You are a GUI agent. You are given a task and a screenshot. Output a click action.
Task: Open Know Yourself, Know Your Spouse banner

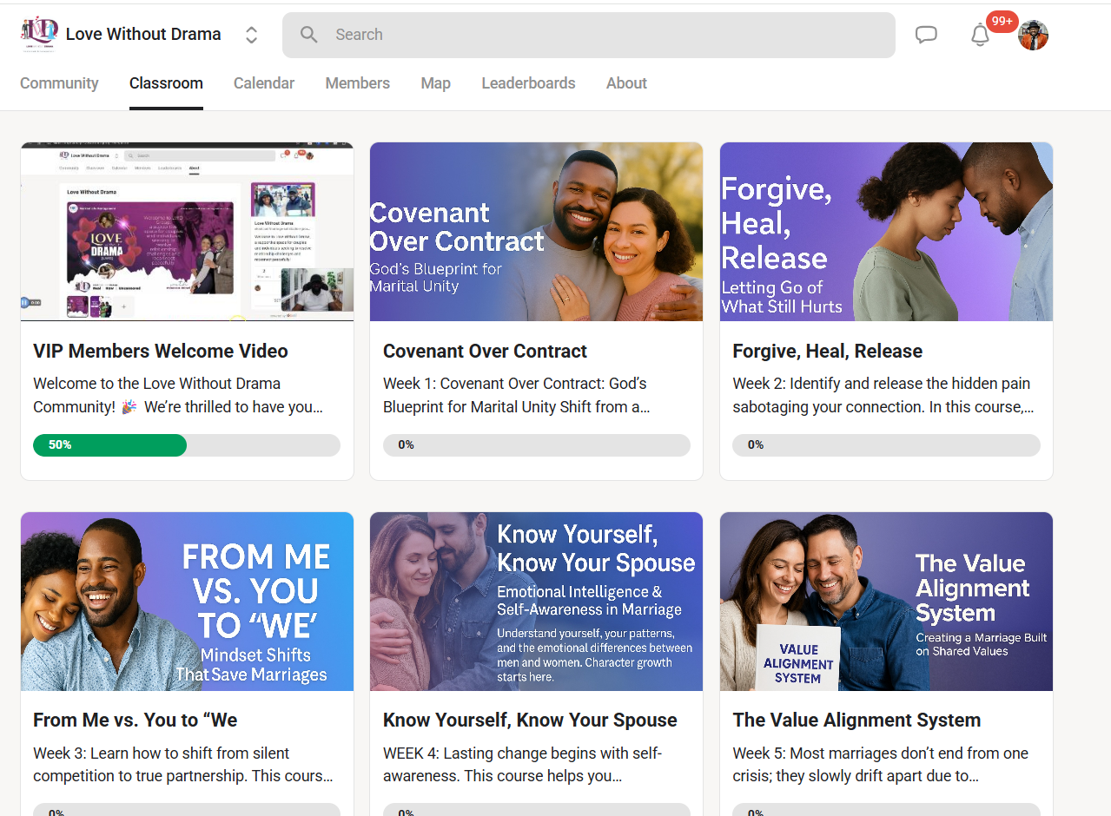(536, 602)
